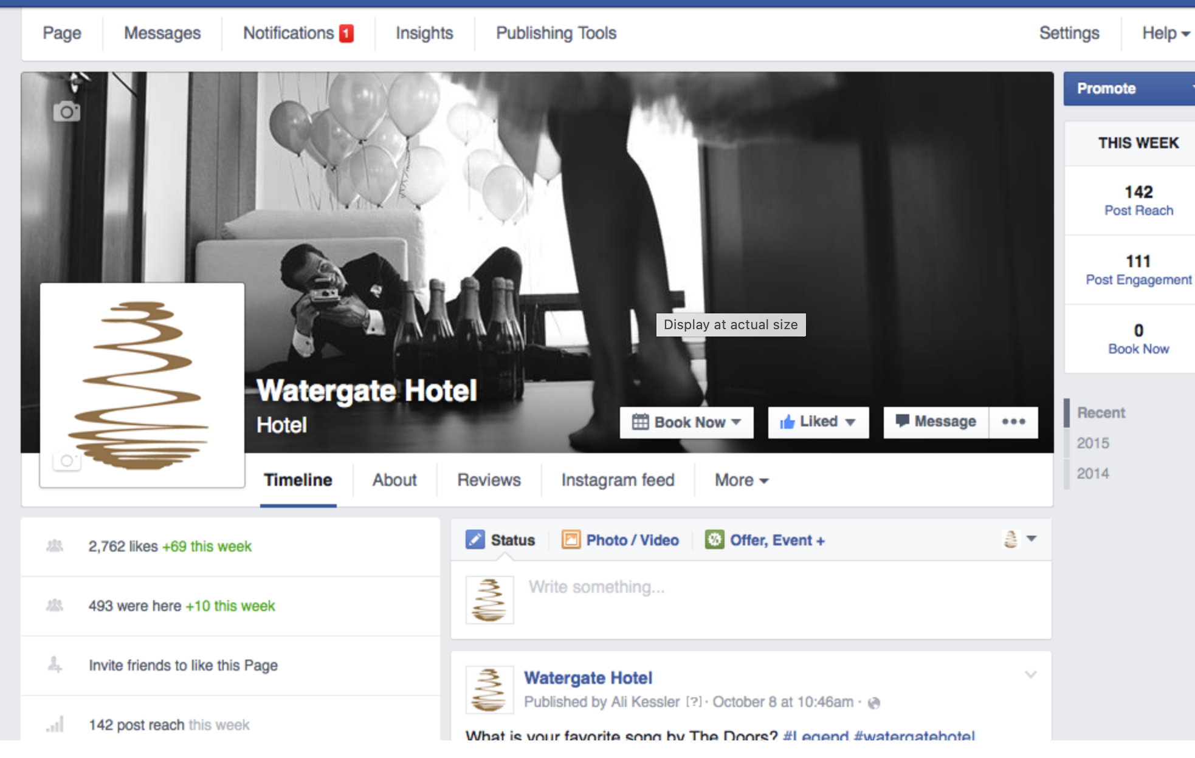Jump to 2015 in the timeline
This screenshot has width=1195, height=758.
click(1093, 443)
